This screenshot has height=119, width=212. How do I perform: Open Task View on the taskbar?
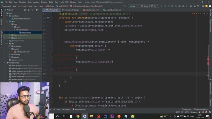pos(64,116)
